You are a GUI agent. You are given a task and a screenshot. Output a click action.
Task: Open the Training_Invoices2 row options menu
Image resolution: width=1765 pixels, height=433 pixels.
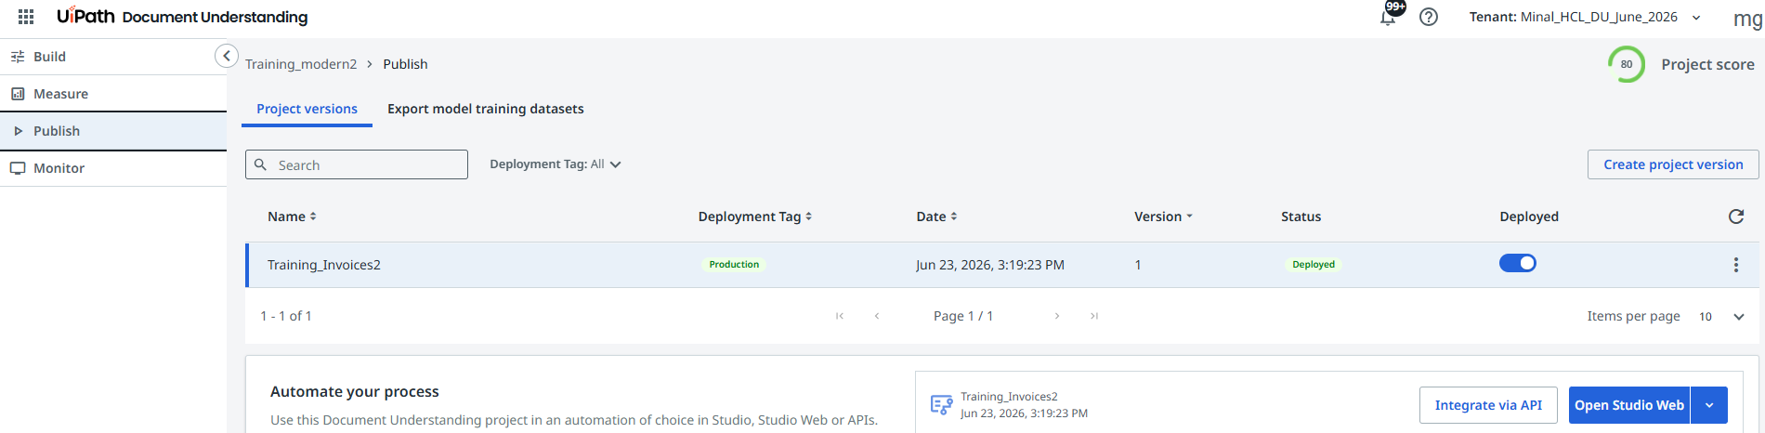point(1735,265)
